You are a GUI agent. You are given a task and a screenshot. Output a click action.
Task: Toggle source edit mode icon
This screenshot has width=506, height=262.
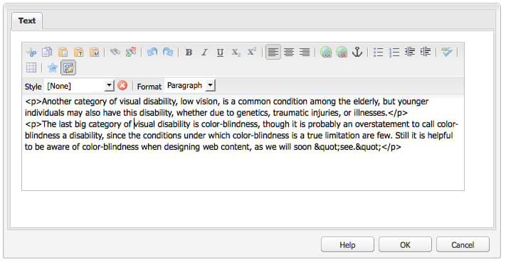68,67
